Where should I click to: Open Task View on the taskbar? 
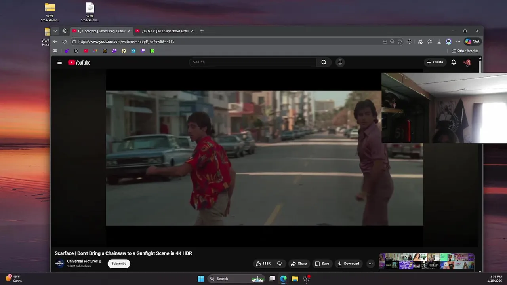point(272,279)
